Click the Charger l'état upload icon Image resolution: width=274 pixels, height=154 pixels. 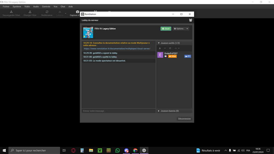coord(30,12)
